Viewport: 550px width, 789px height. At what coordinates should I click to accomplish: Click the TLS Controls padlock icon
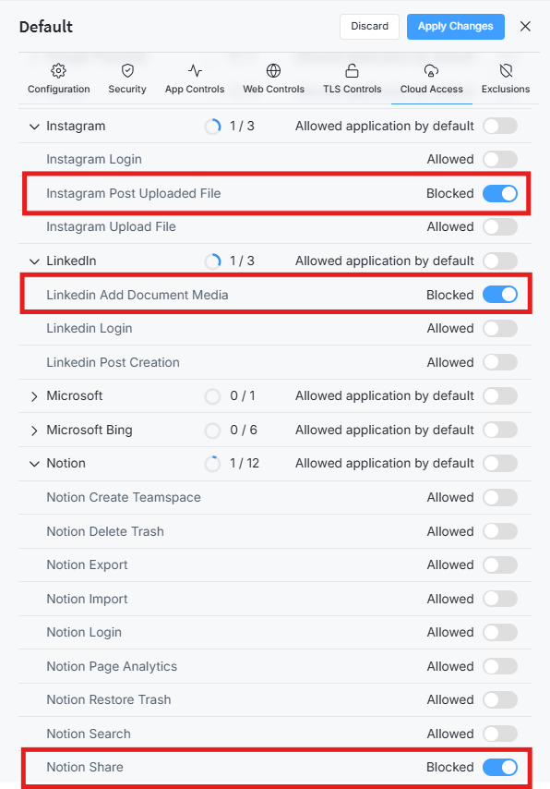(352, 71)
